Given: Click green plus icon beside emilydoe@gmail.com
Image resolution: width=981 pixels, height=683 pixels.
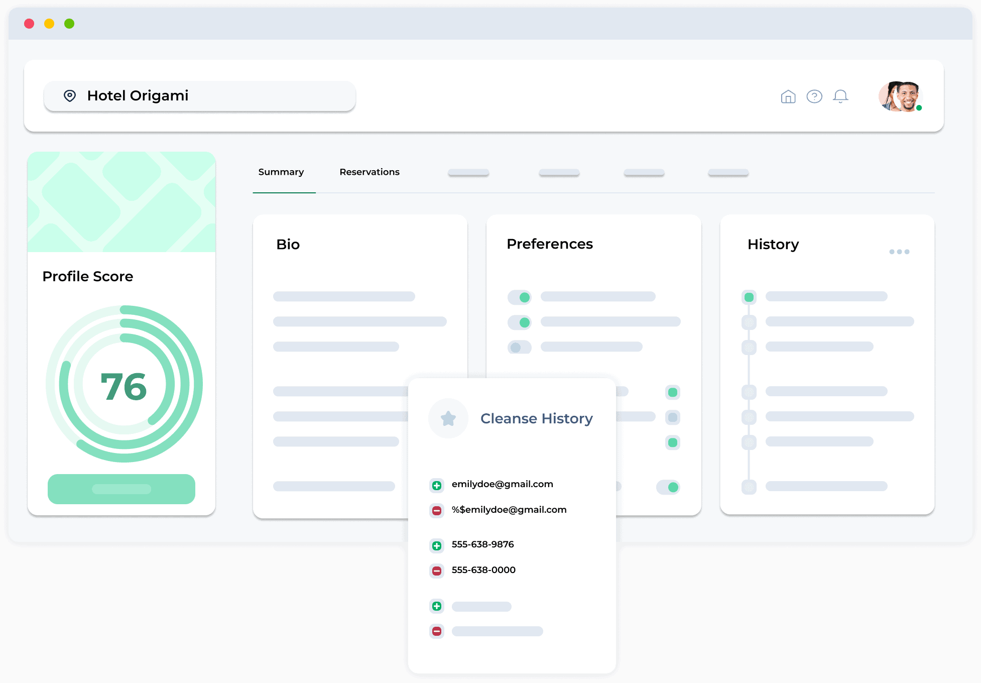Looking at the screenshot, I should pos(437,485).
